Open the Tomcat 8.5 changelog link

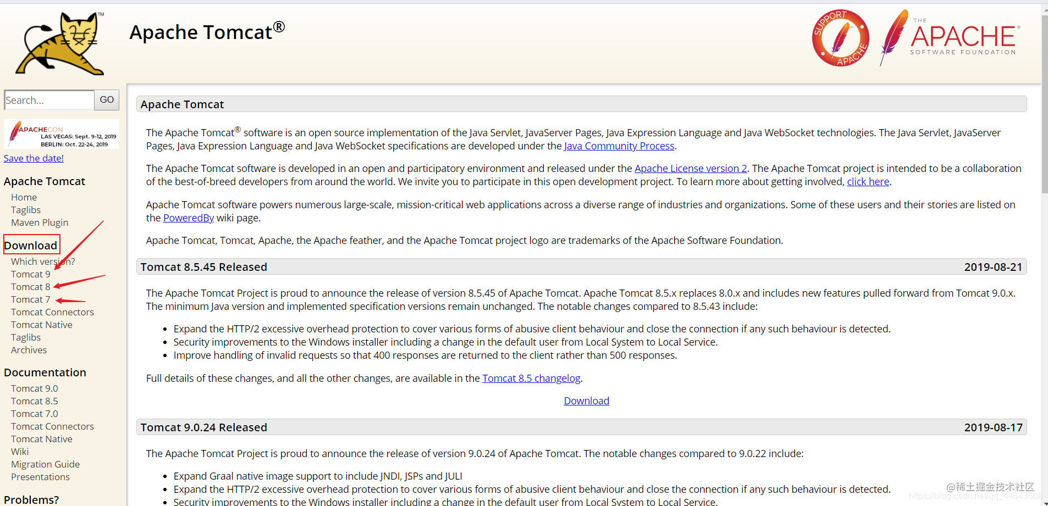(531, 379)
